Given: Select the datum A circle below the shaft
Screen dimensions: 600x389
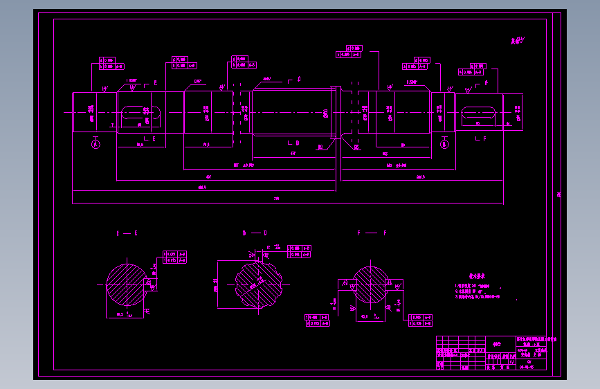Looking at the screenshot, I should click(96, 145).
